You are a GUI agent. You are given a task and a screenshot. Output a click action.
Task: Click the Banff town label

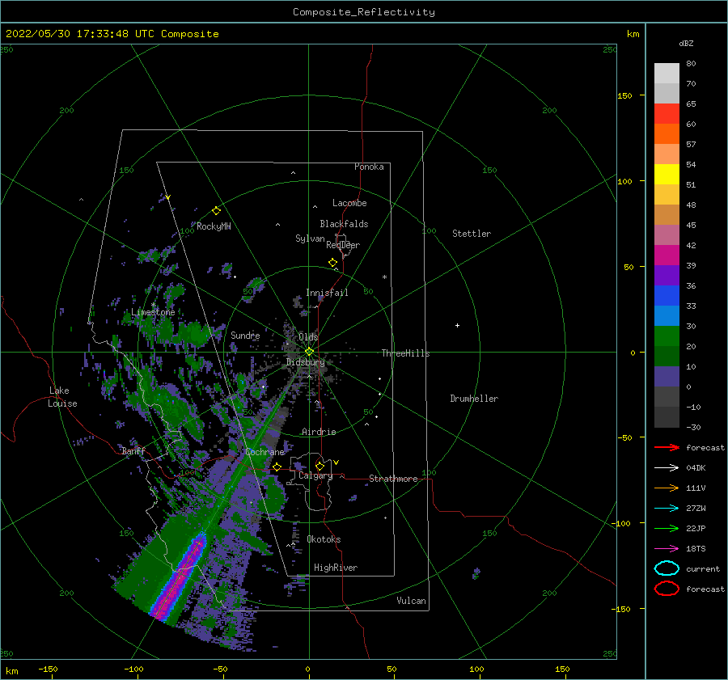click(133, 450)
